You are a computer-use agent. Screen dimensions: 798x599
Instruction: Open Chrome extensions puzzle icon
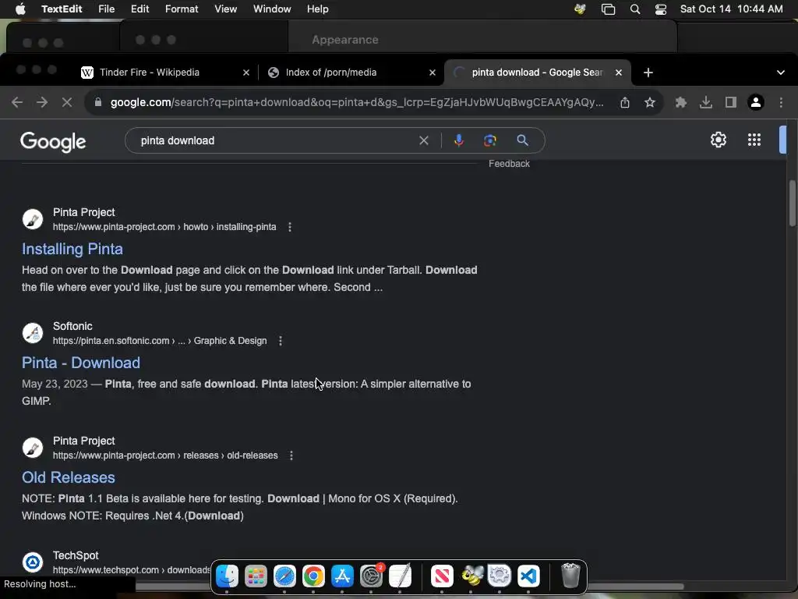681,102
